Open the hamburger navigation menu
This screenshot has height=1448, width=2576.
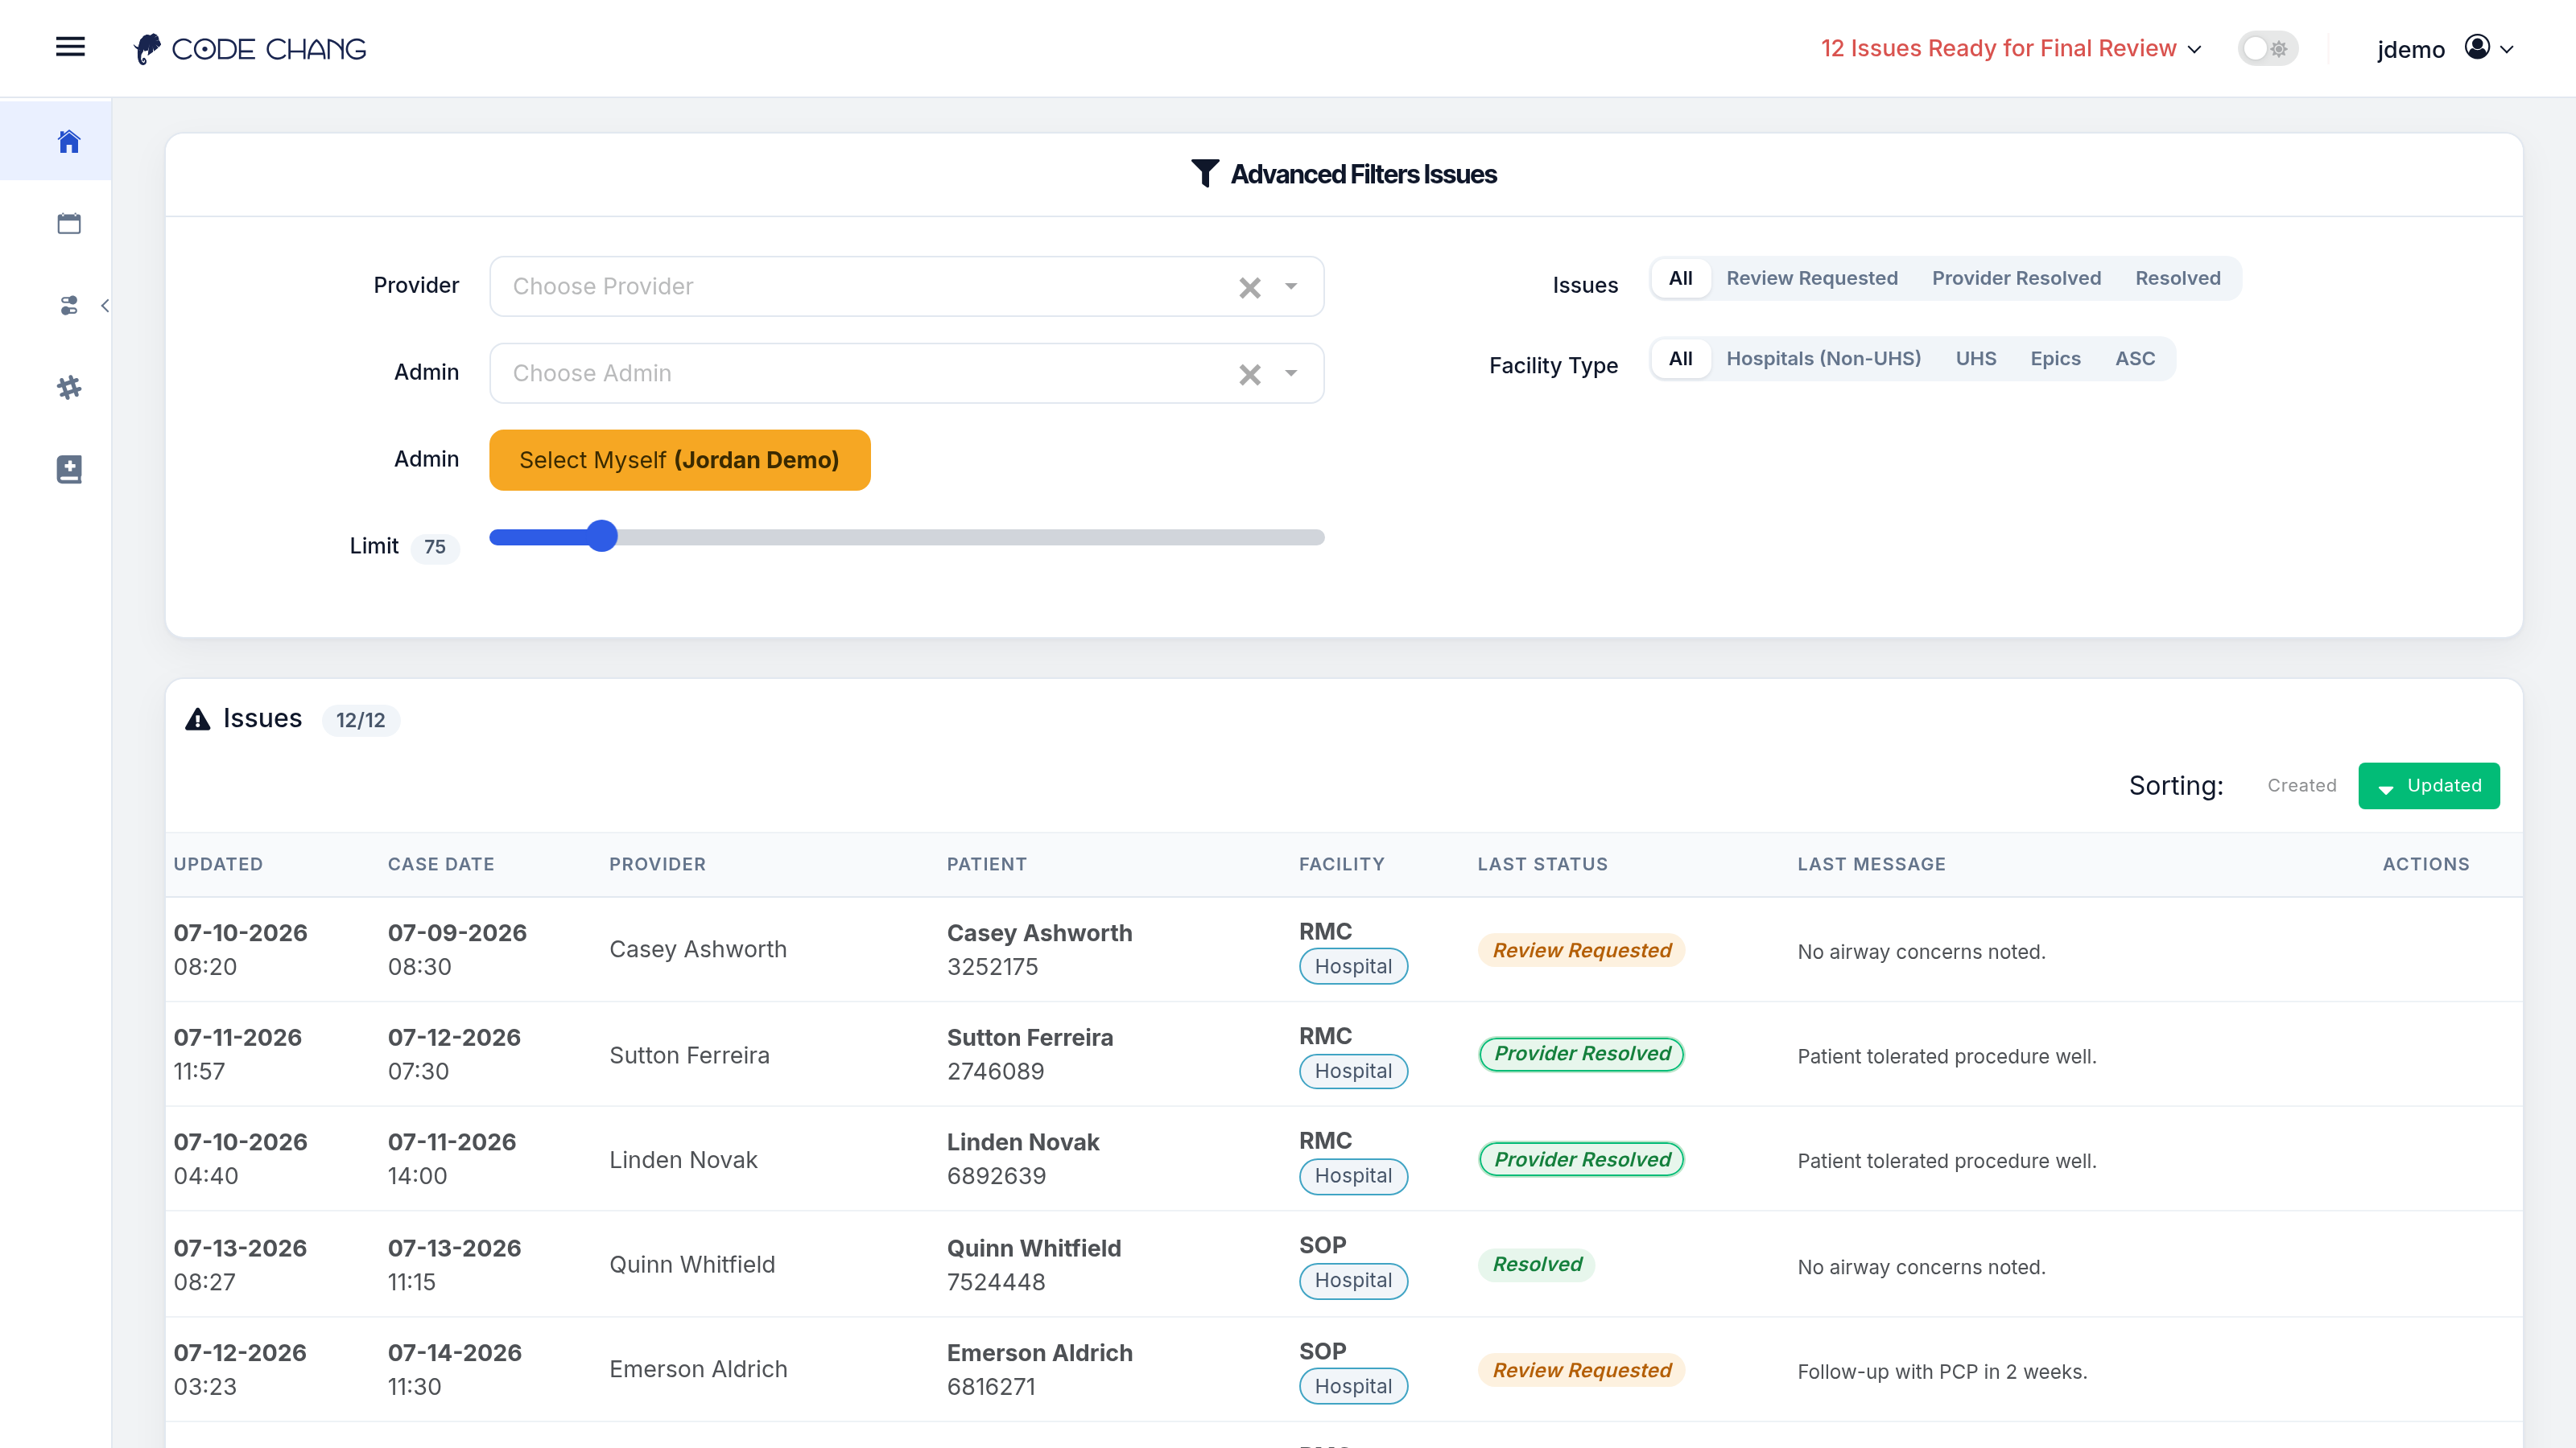(70, 47)
